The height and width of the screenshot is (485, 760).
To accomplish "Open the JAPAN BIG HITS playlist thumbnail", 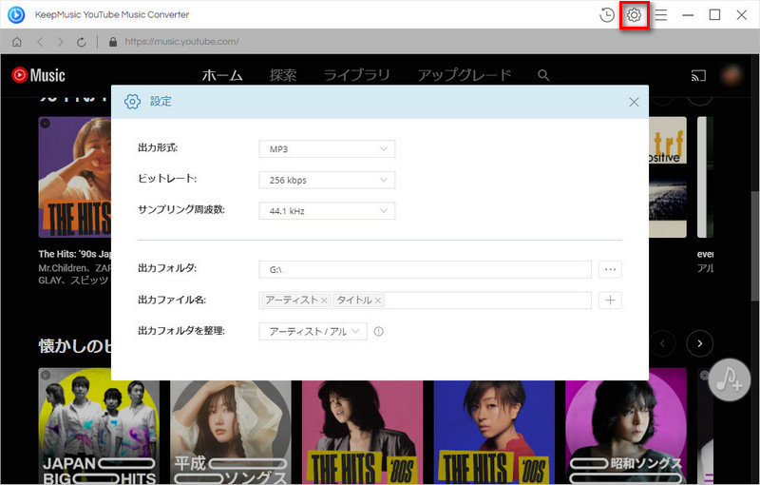I will [x=99, y=426].
